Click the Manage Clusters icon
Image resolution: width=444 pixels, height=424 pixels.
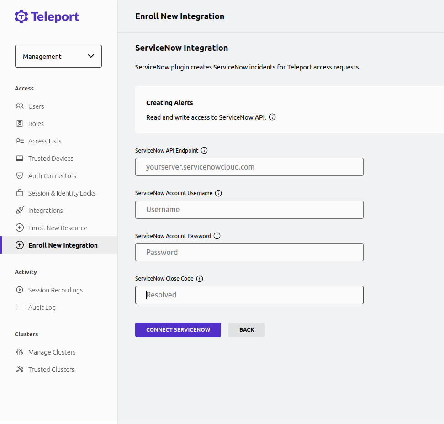(20, 352)
